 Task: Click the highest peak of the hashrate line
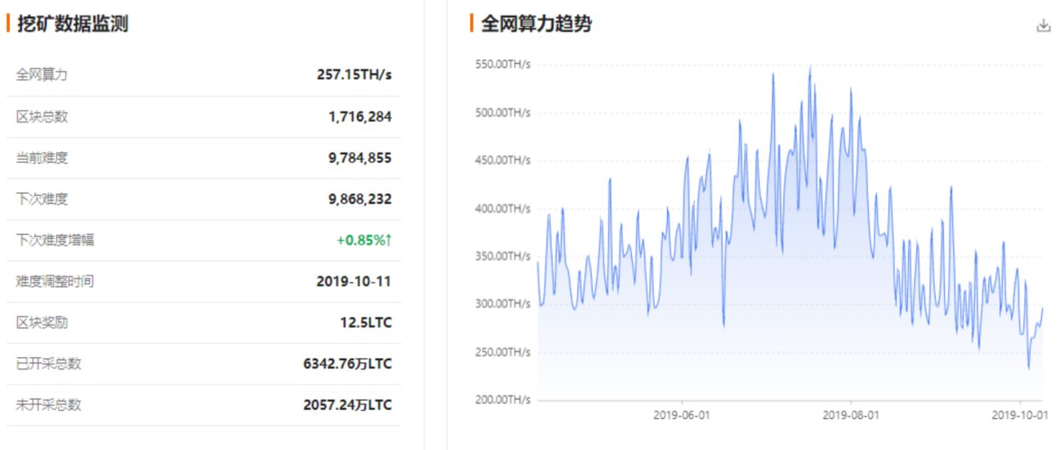click(x=810, y=67)
